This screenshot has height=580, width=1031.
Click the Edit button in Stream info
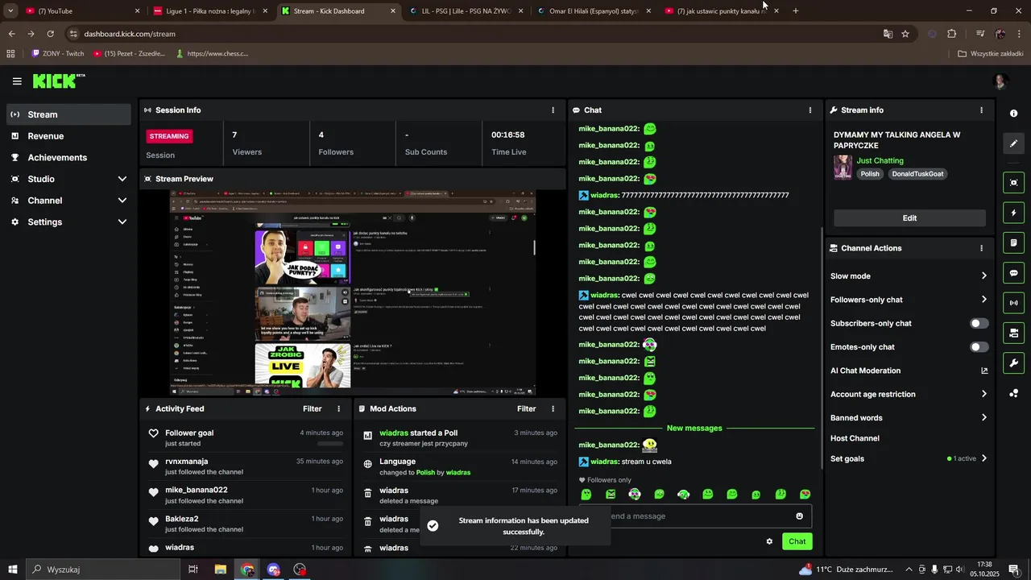tap(909, 218)
